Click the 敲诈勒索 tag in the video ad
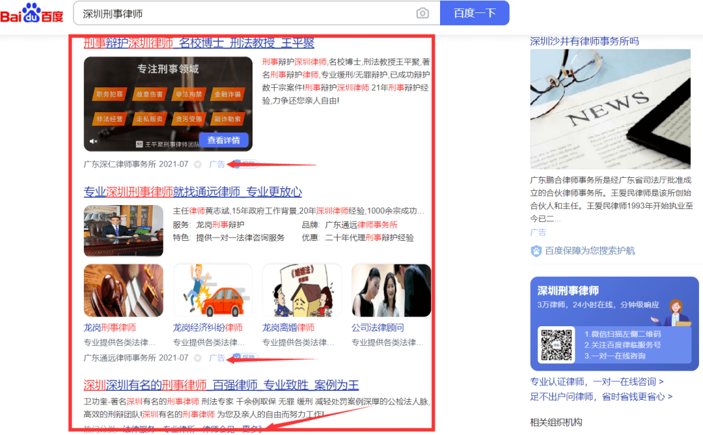 228,119
